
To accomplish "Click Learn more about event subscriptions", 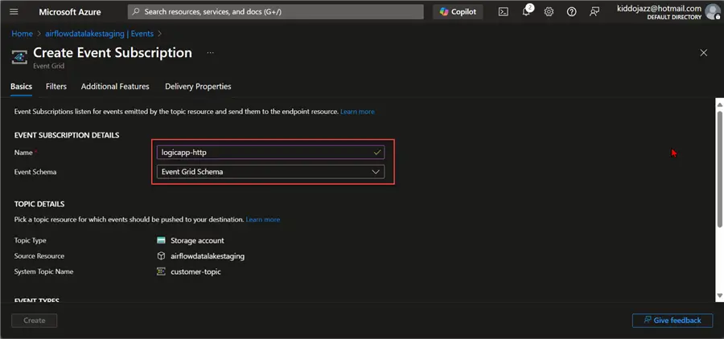I will (x=357, y=112).
